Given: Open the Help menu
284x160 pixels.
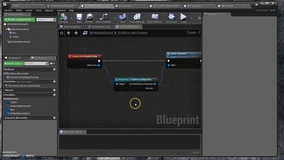Looking at the screenshot, I should (x=71, y=11).
